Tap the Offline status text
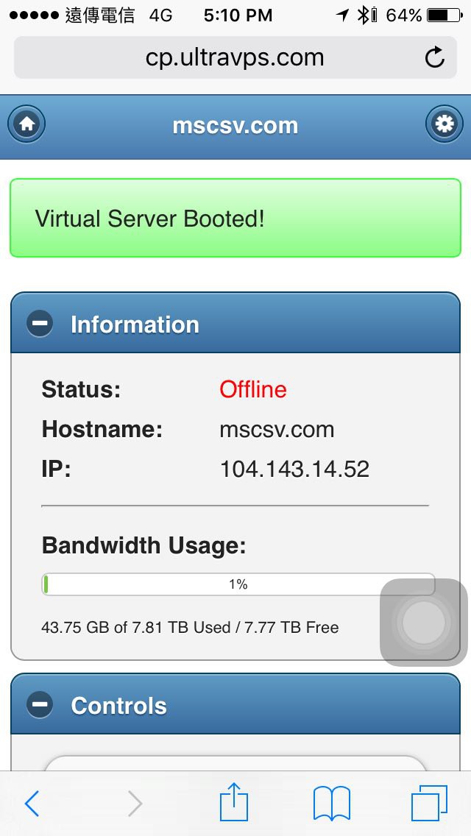Screen dimensions: 471x836 253,389
